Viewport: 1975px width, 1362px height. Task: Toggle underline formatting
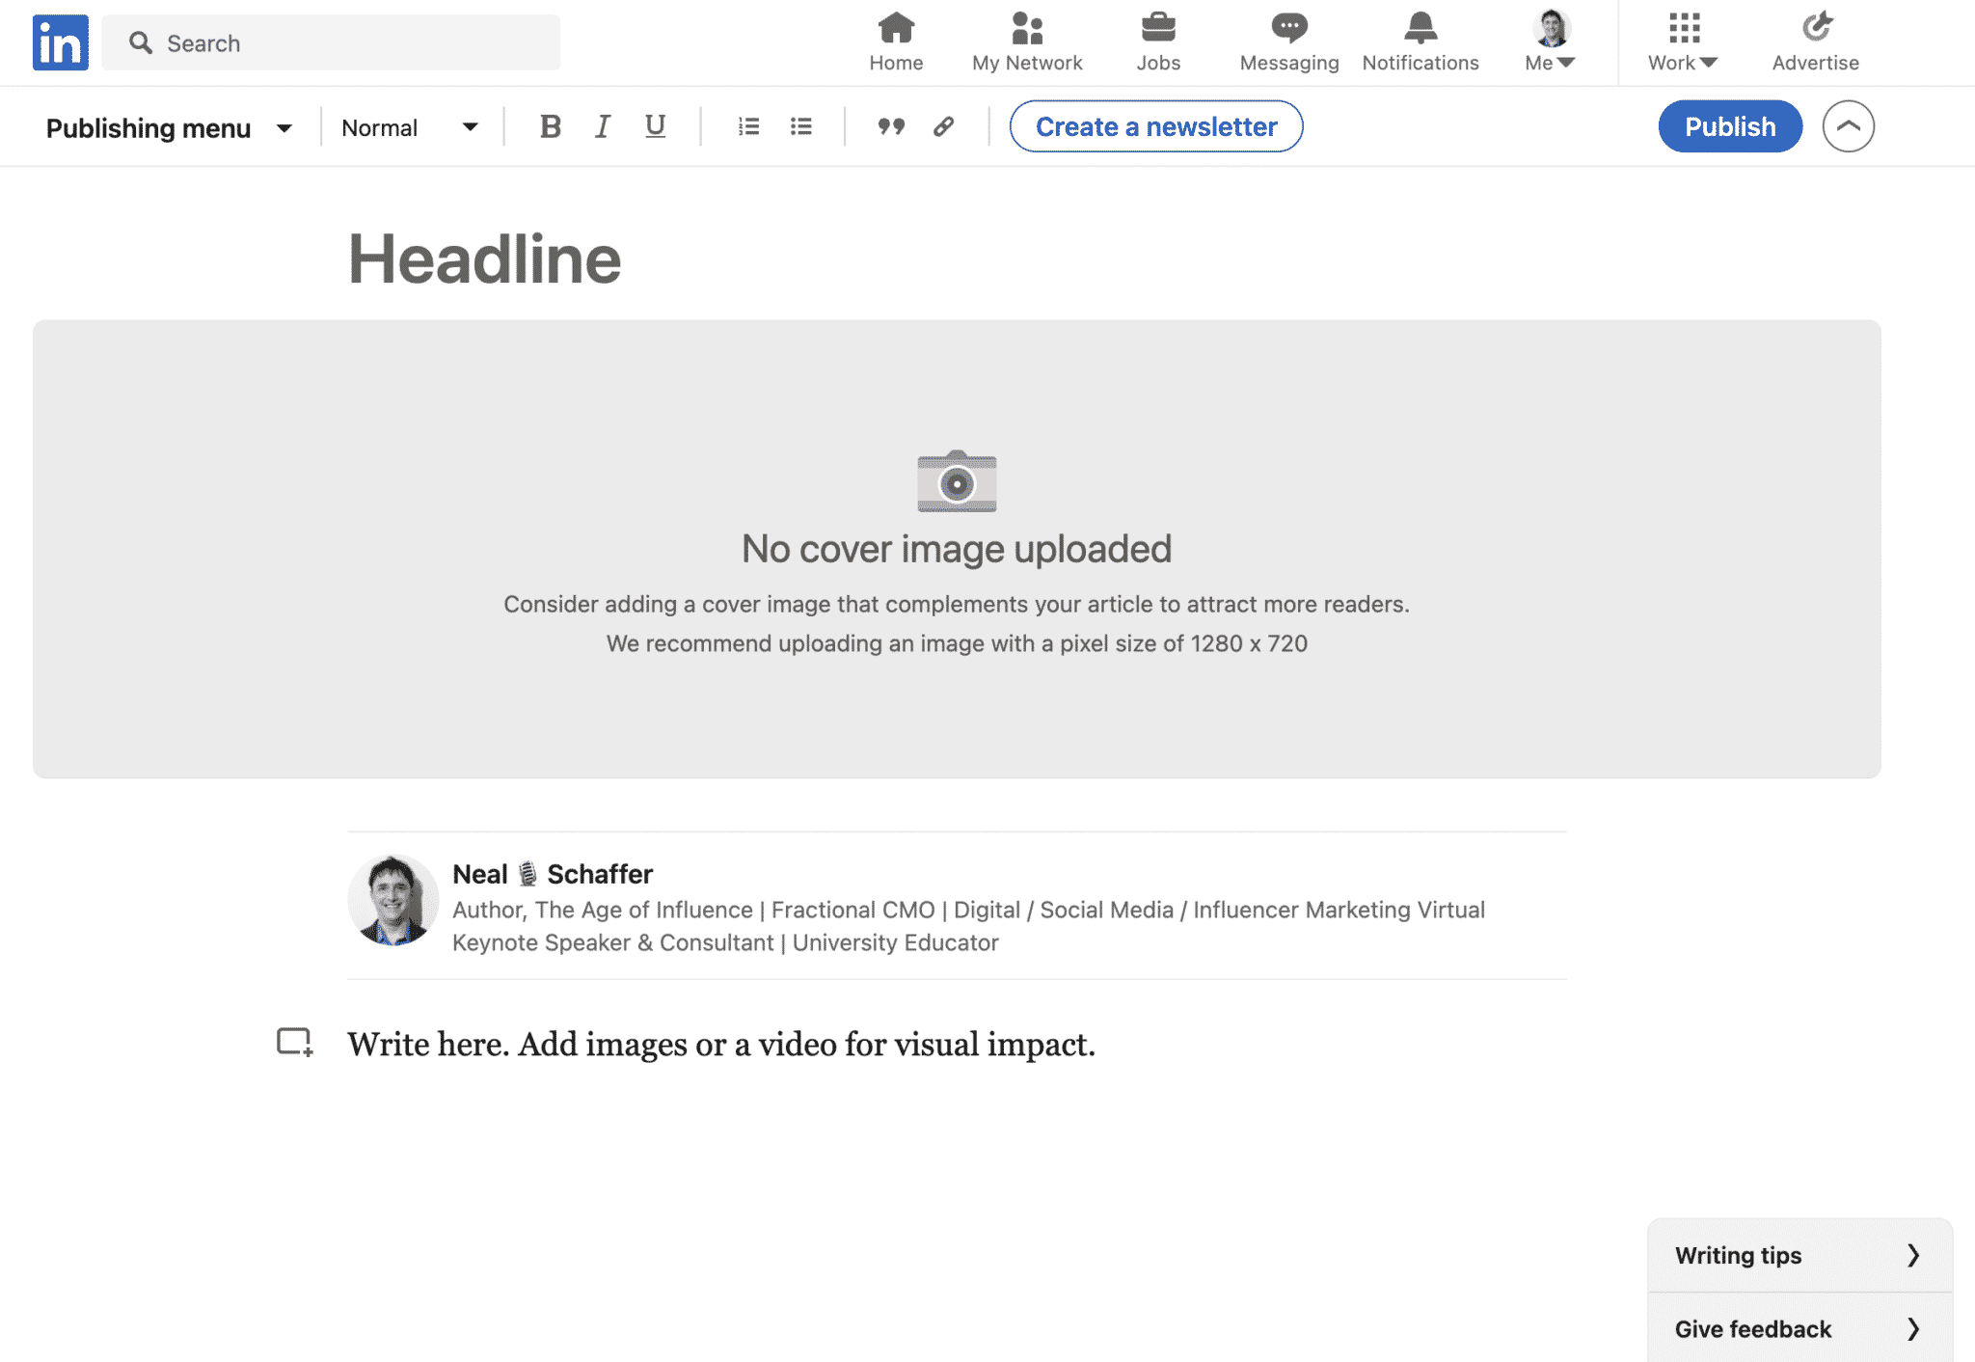(x=655, y=126)
